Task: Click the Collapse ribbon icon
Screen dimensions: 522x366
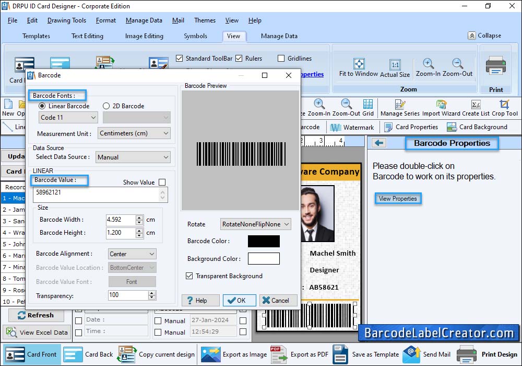Action: coord(472,36)
